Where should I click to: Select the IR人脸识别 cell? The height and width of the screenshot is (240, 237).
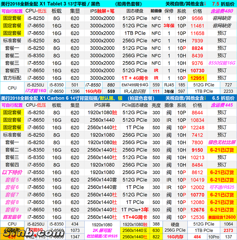135,91
